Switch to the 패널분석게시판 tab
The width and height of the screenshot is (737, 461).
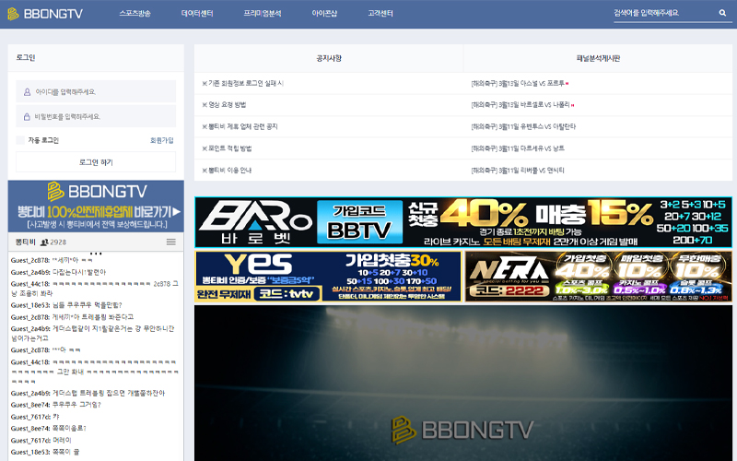click(x=598, y=58)
